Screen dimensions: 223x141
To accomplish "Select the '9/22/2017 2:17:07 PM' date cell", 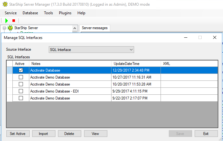I will (136, 98).
